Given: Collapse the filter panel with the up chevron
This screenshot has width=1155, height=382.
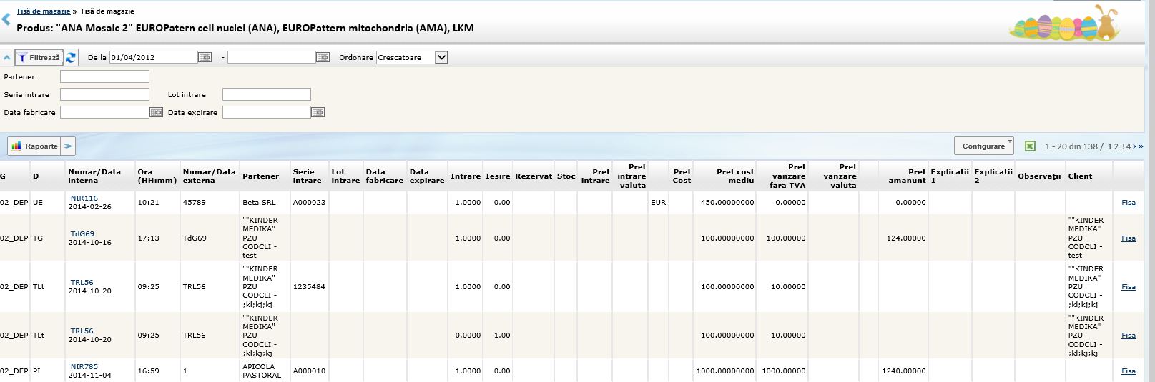Looking at the screenshot, I should pos(7,58).
